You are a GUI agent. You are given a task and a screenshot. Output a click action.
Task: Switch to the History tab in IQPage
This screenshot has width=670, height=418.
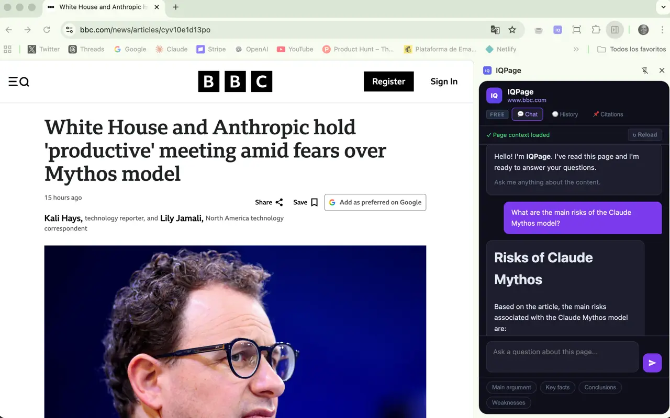[565, 114]
